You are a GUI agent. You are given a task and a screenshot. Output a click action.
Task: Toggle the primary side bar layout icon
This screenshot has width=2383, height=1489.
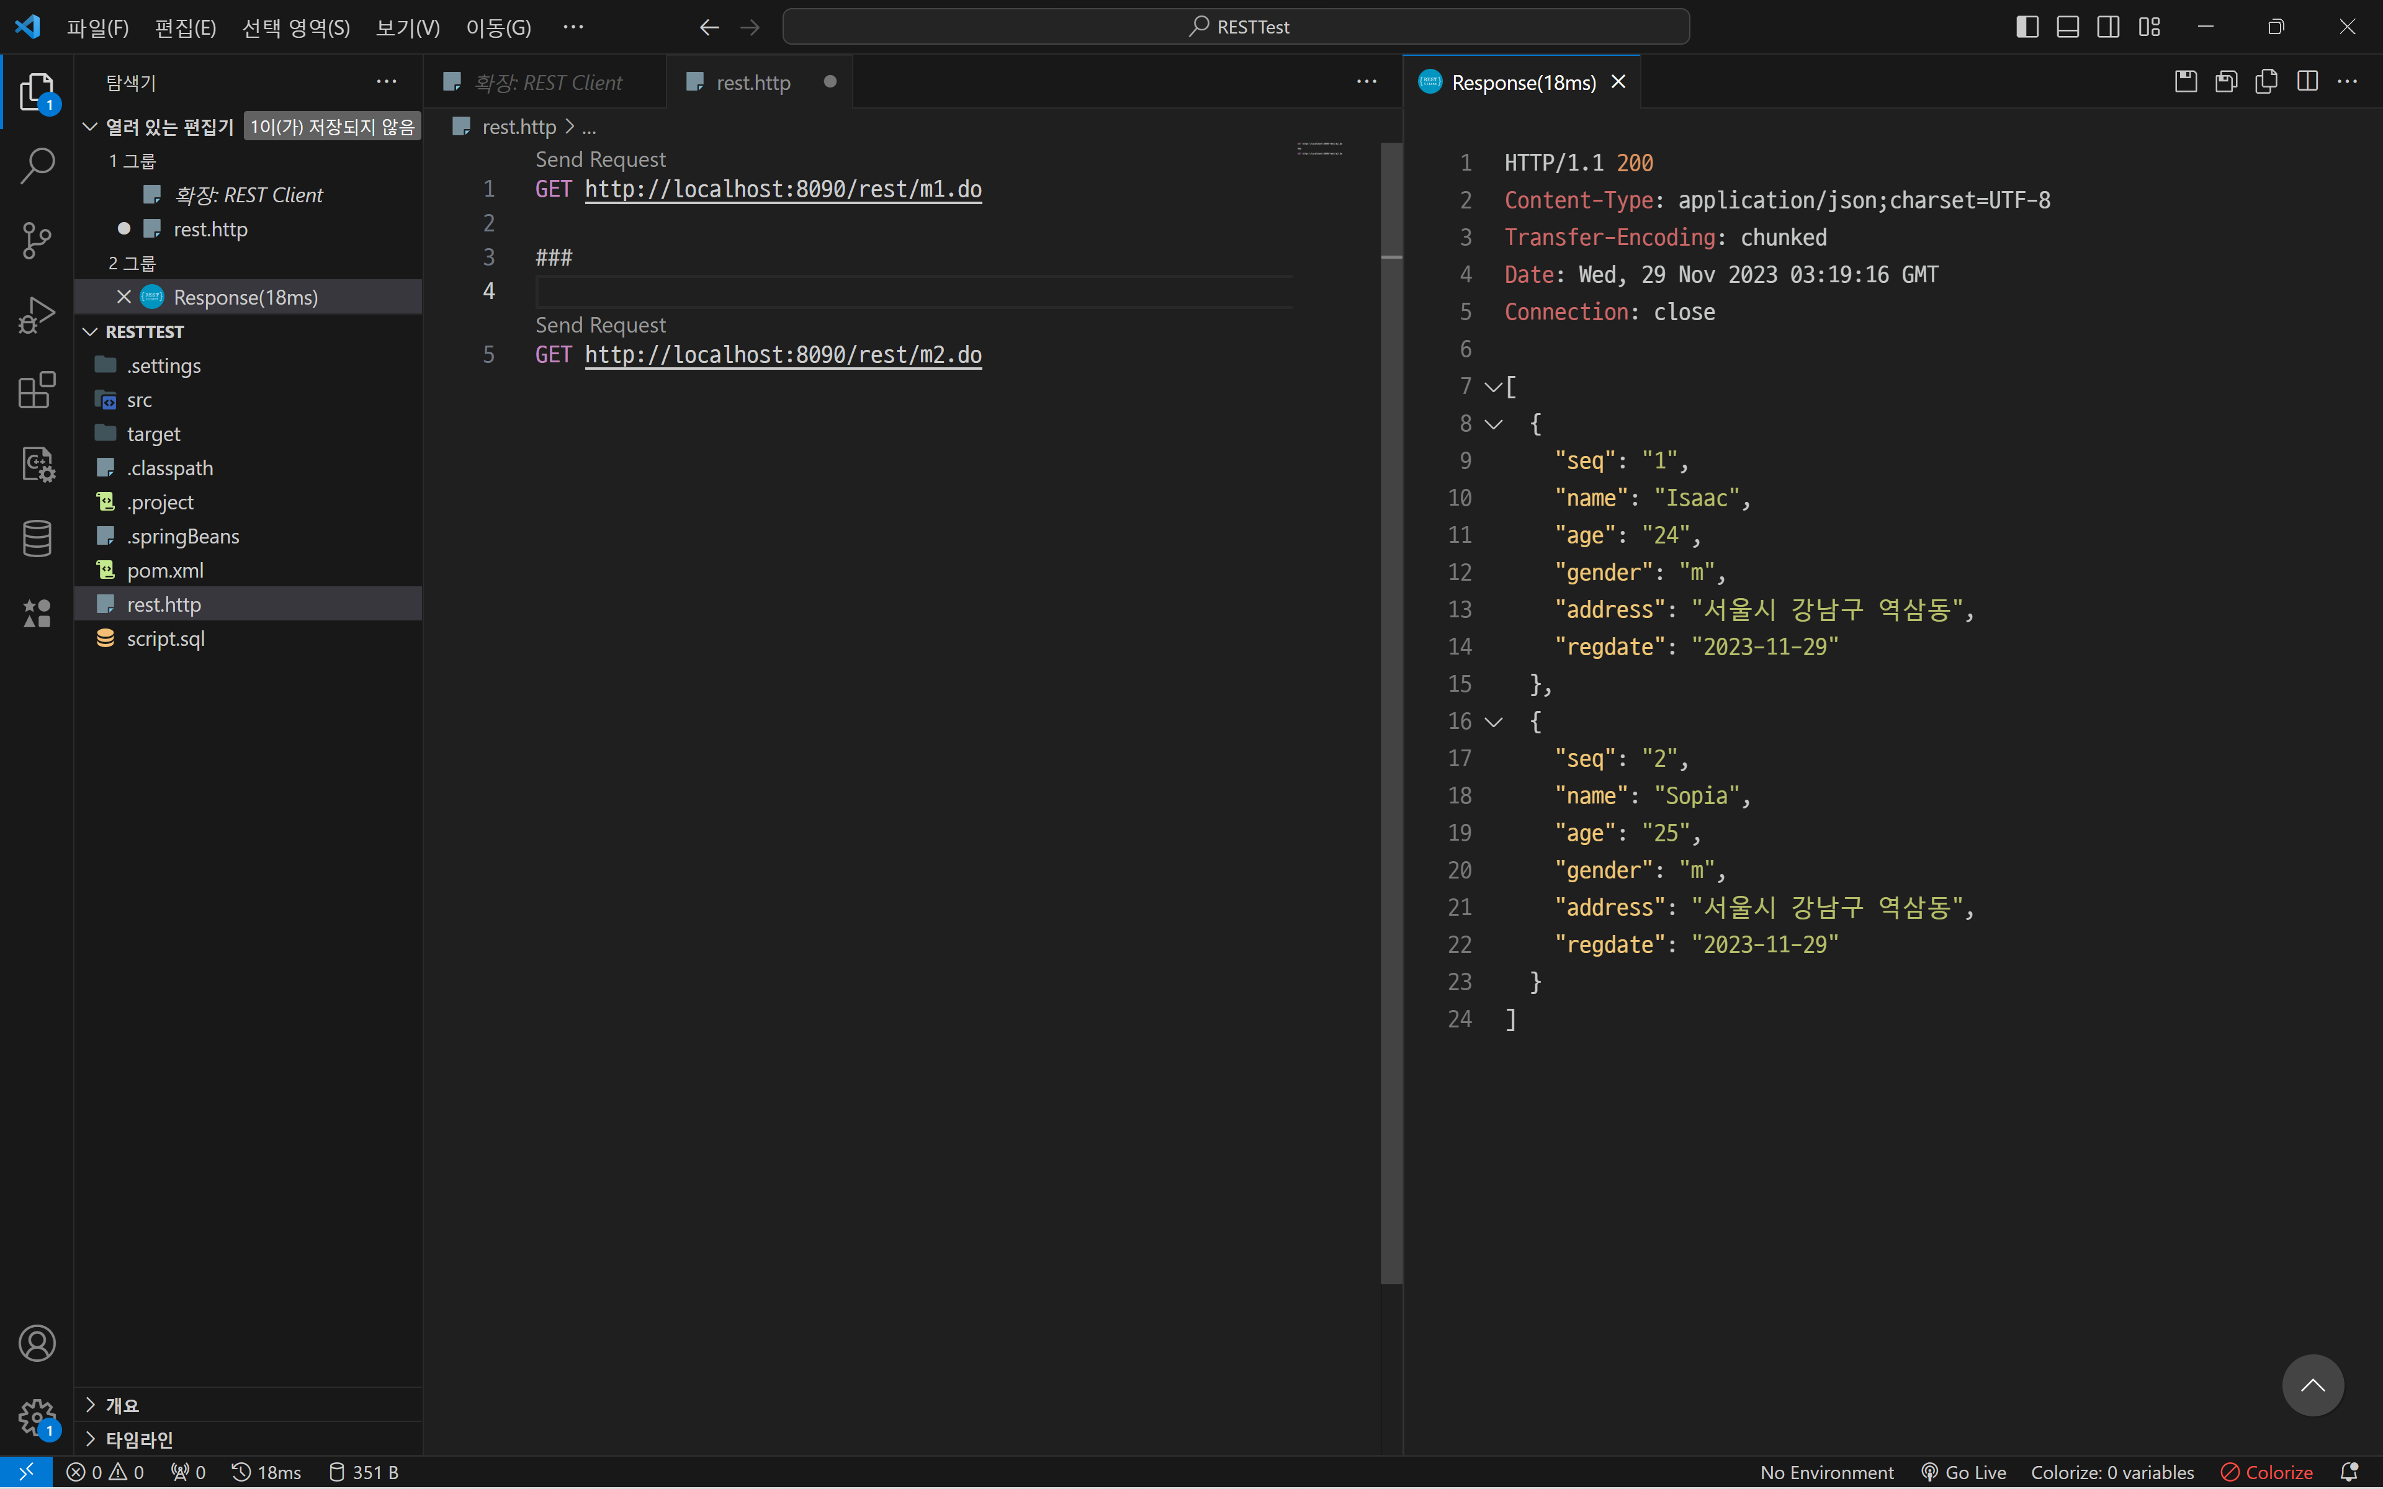[x=2027, y=27]
